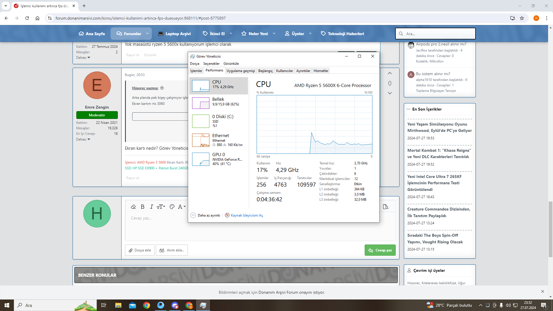The height and width of the screenshot is (311, 553).
Task: Click the Dosya ekle paperclip button
Action: click(140, 250)
